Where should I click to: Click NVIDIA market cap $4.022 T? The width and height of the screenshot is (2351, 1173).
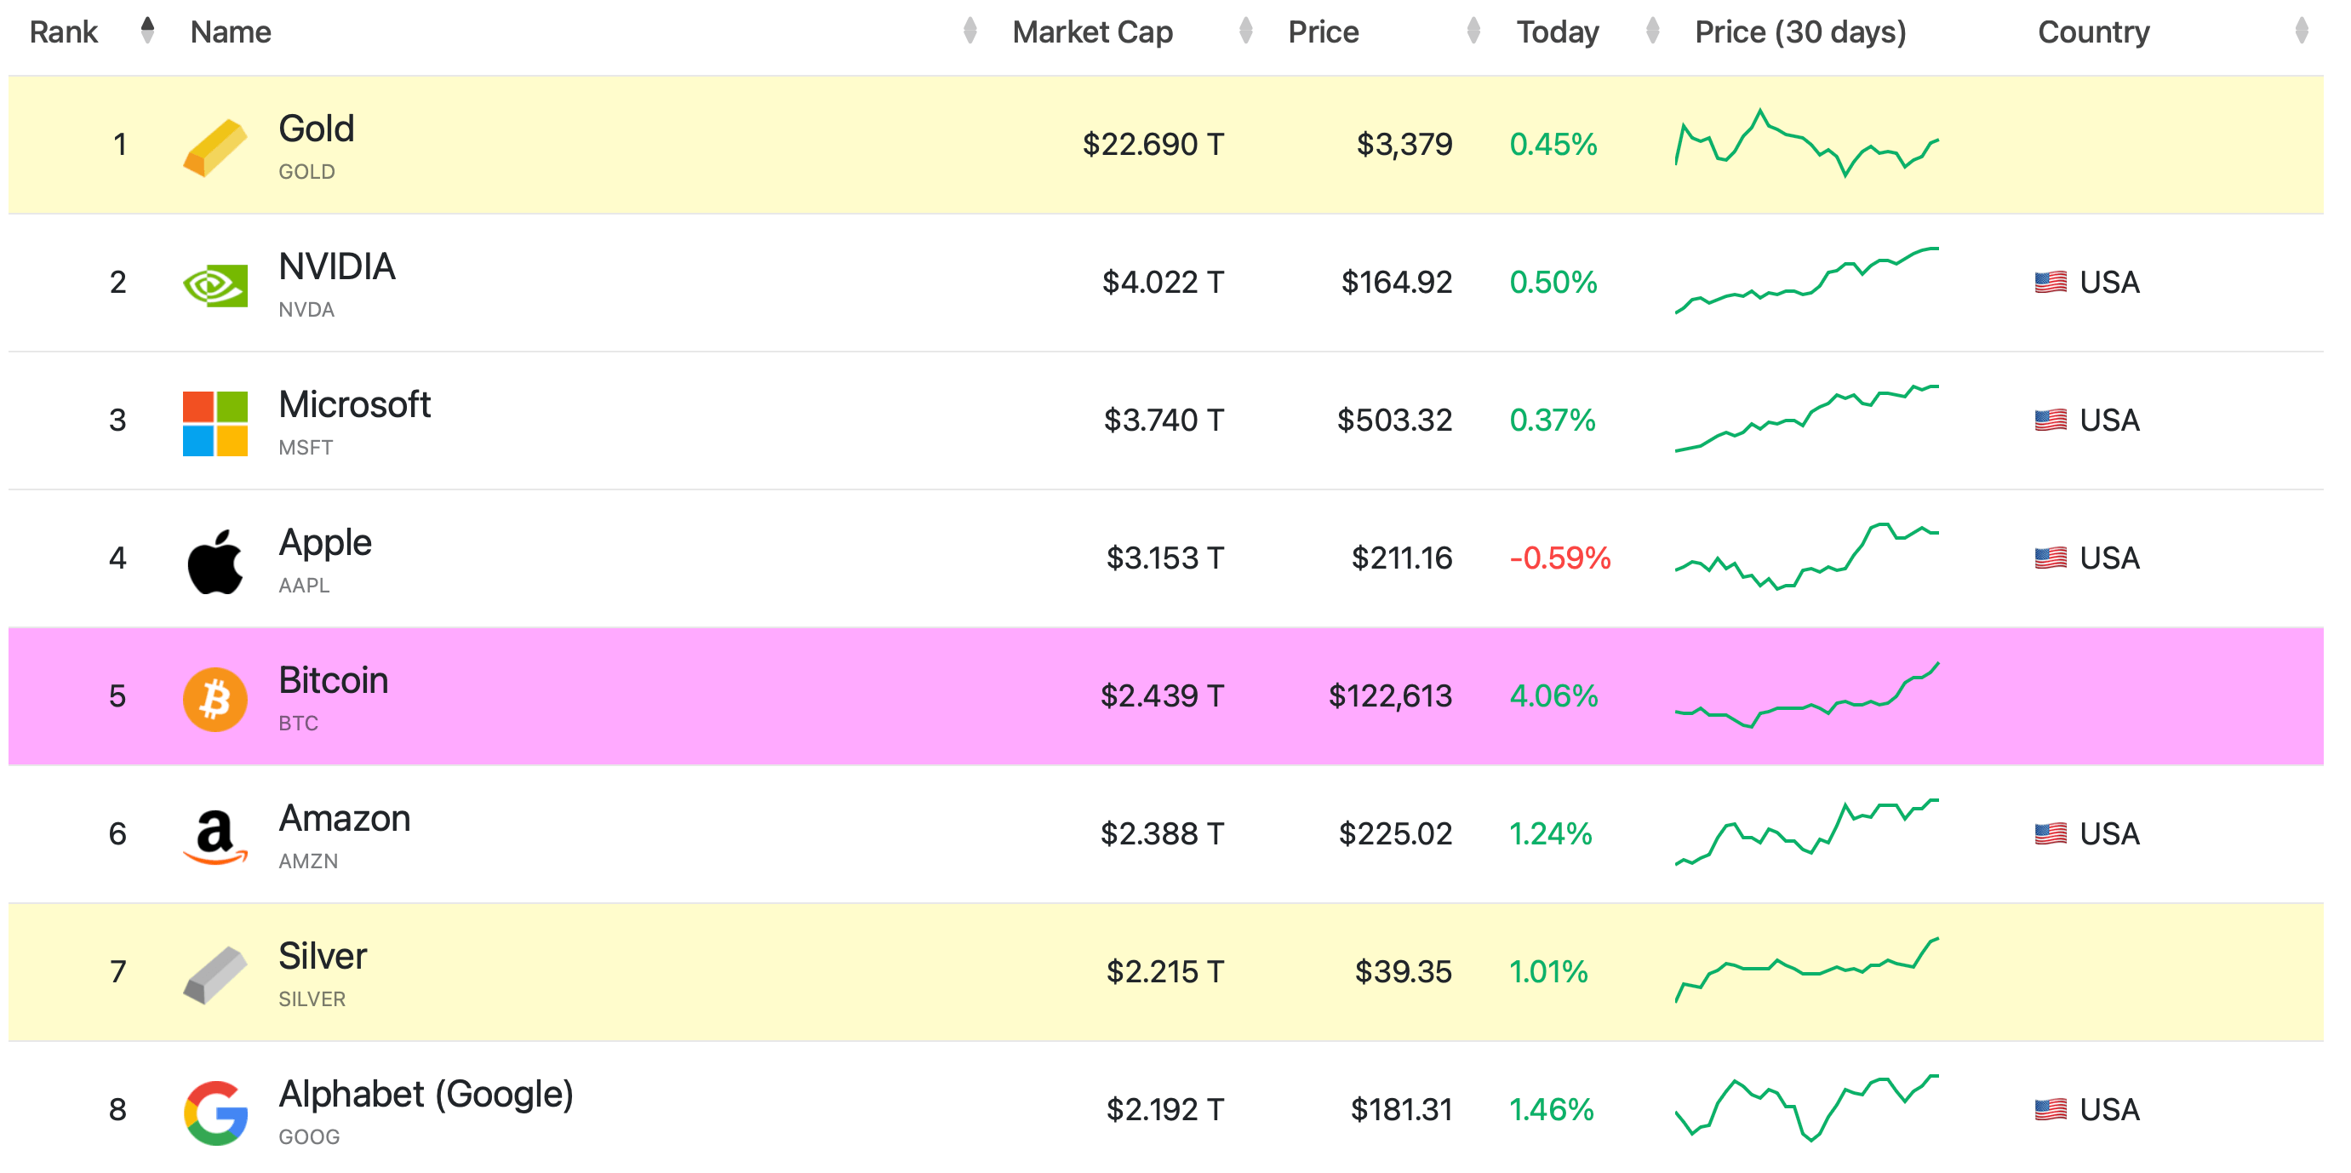[x=1162, y=282]
